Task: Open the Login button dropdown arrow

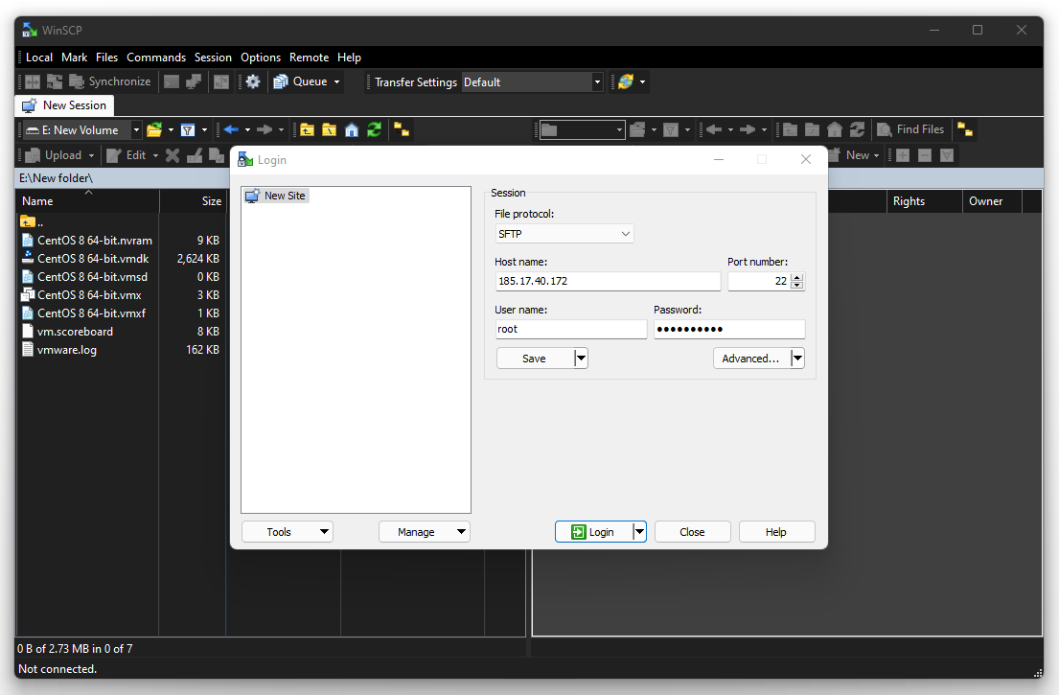Action: click(639, 531)
